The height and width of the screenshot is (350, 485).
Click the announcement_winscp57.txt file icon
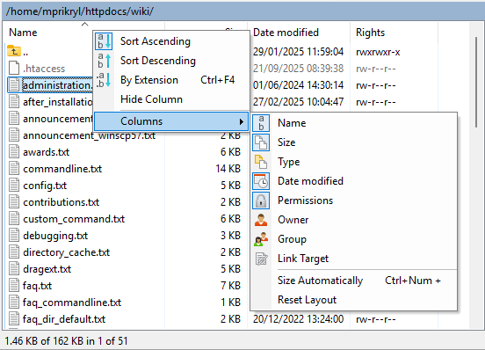pyautogui.click(x=14, y=135)
